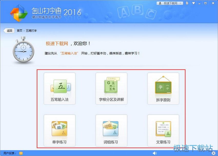Click the orange "五笔输入法" link text

(69, 53)
